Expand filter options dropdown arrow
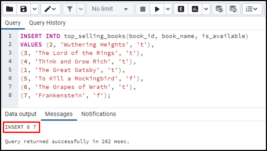 tap(81, 9)
